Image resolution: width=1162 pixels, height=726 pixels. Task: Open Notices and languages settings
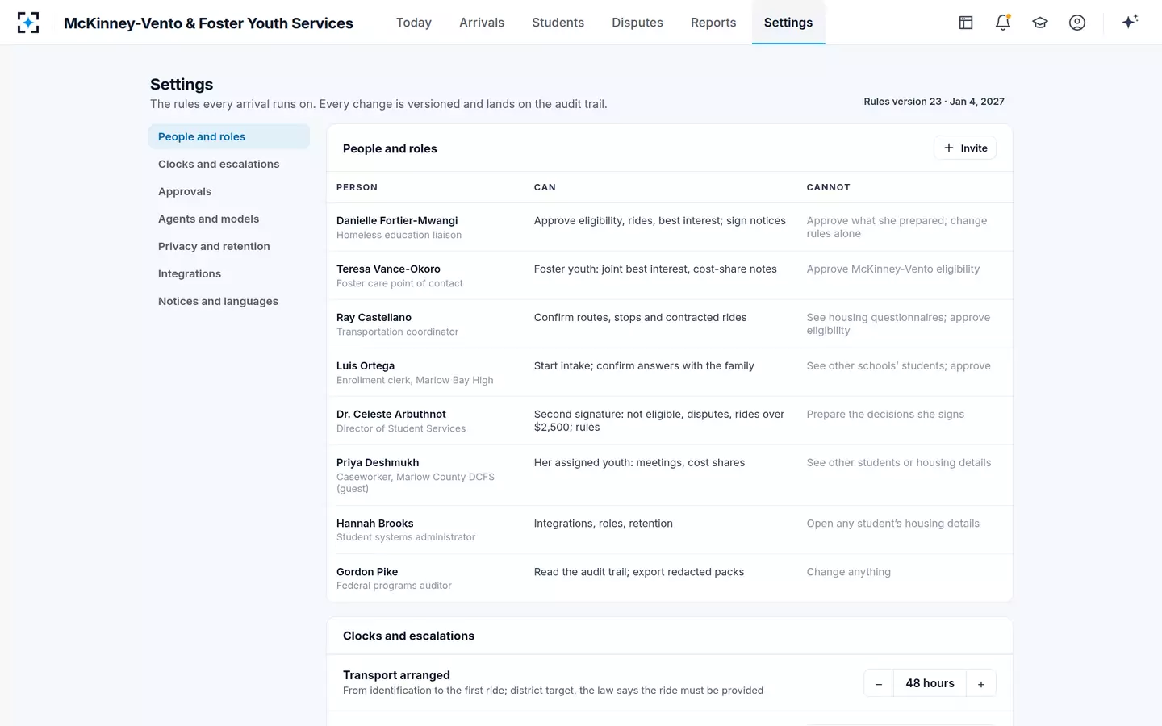click(229, 301)
